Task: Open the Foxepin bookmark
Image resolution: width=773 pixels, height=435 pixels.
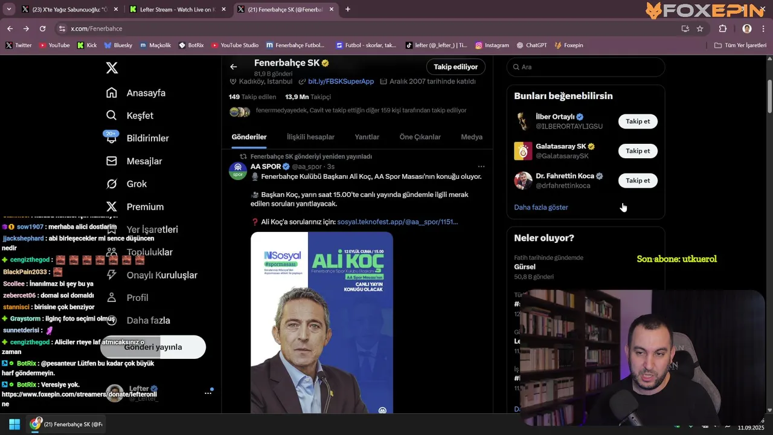Action: pyautogui.click(x=569, y=45)
